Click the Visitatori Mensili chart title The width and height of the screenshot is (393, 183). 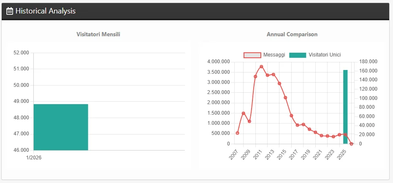click(98, 34)
